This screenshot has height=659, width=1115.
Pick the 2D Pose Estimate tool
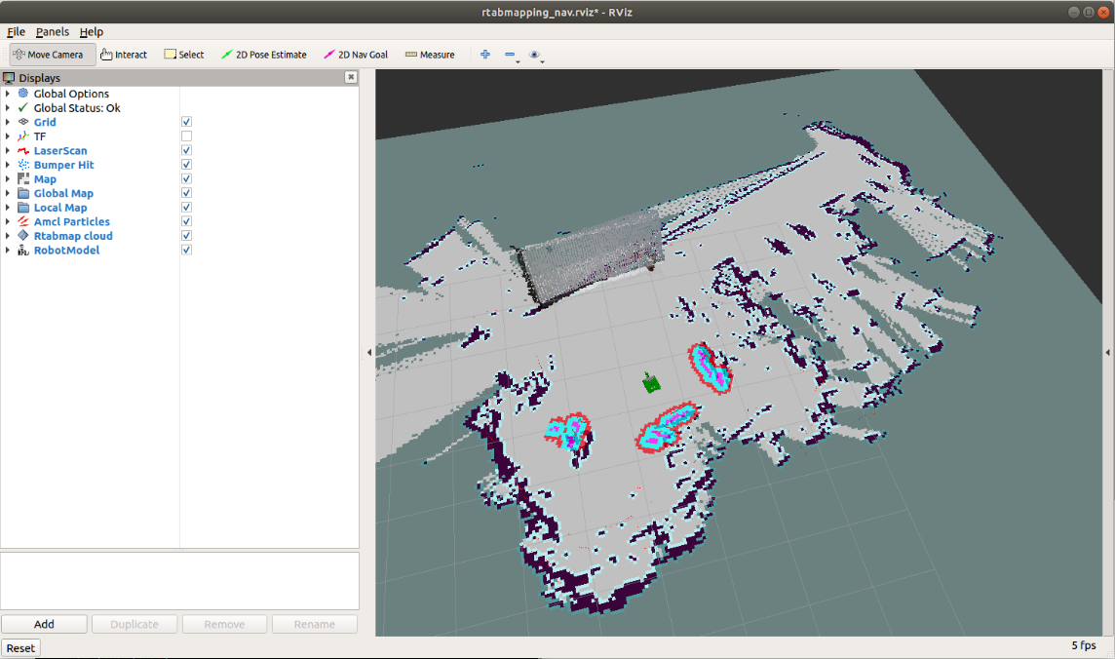click(x=264, y=55)
